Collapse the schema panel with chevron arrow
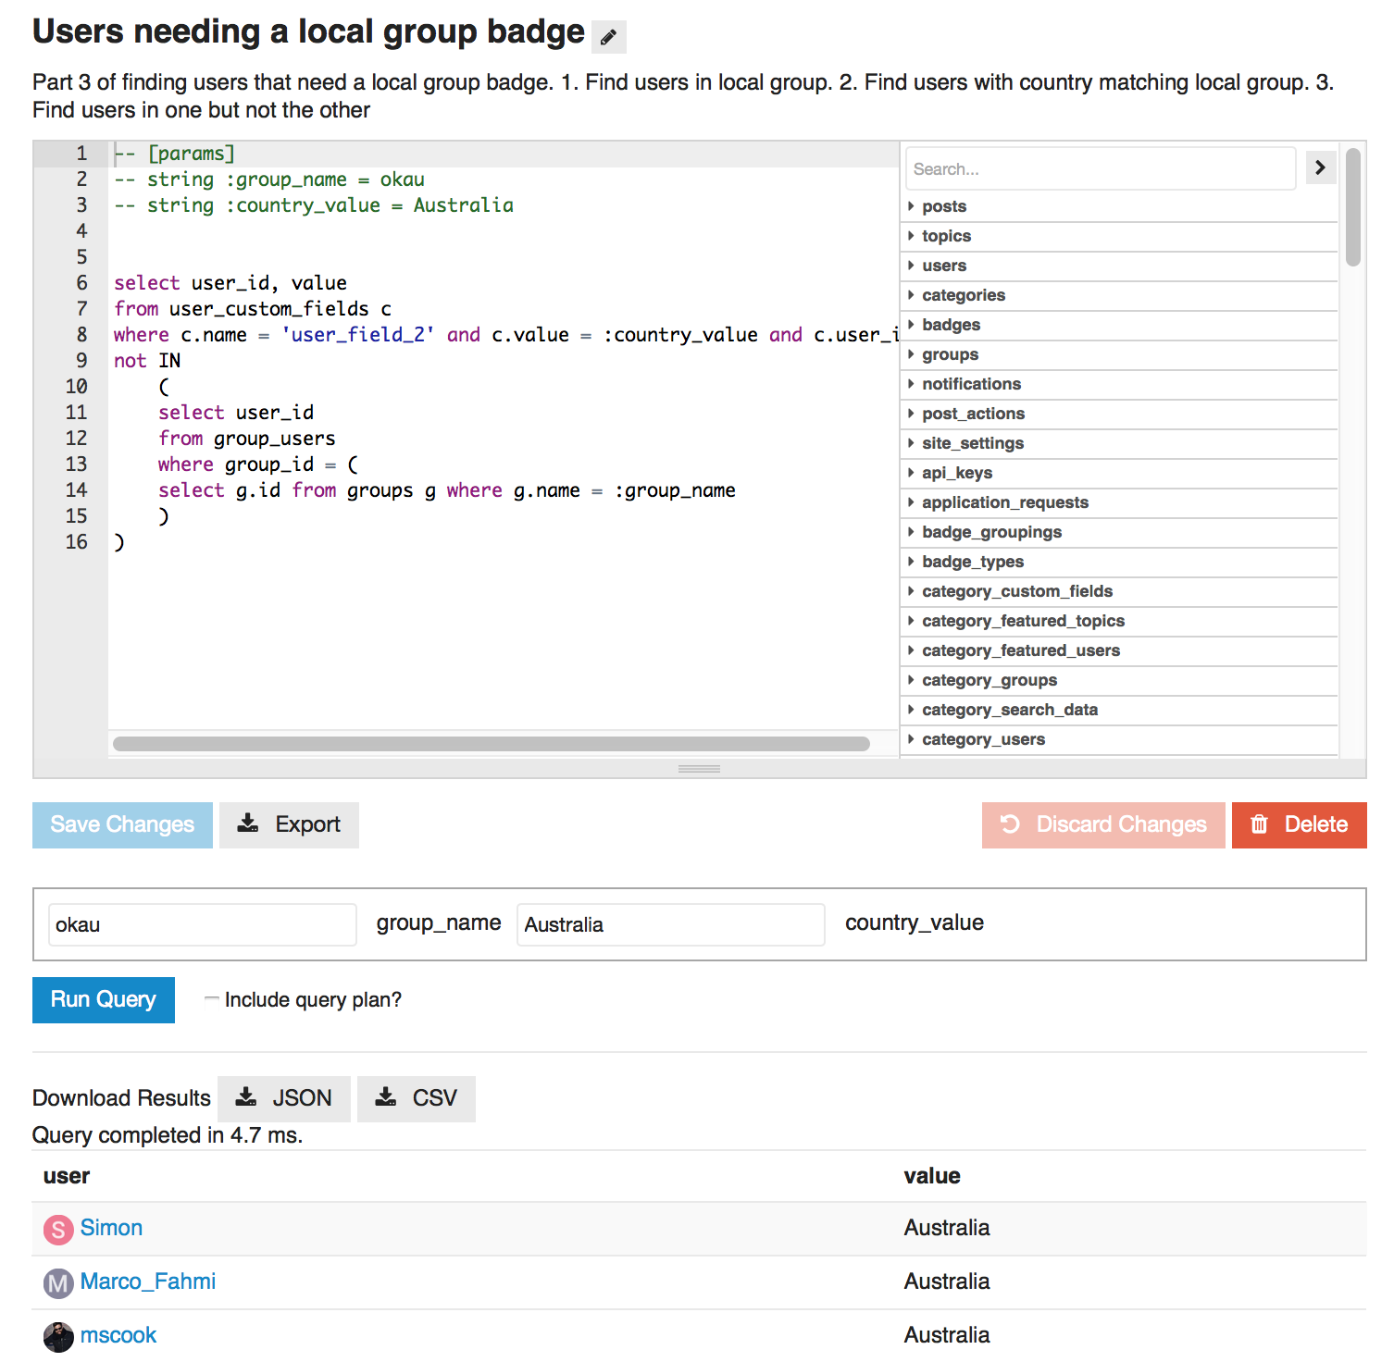Screen dimensions: 1394x1362 (x=1320, y=167)
